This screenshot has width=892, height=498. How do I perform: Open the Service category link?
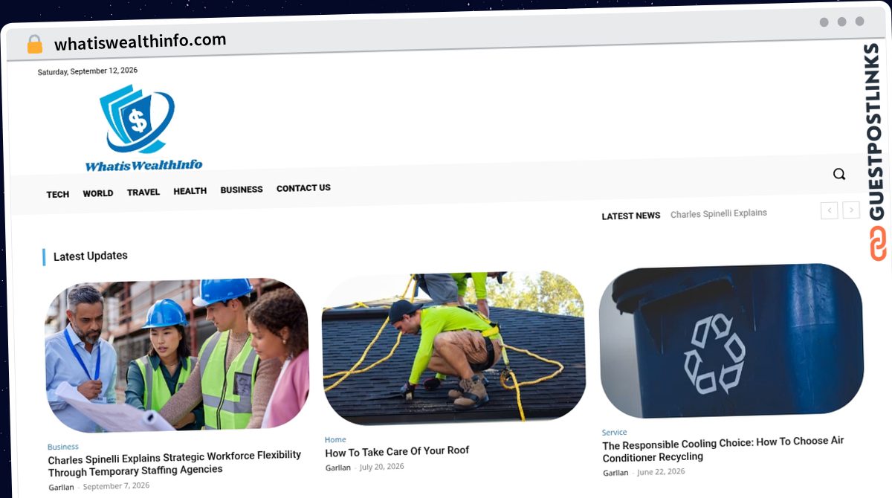(x=615, y=432)
